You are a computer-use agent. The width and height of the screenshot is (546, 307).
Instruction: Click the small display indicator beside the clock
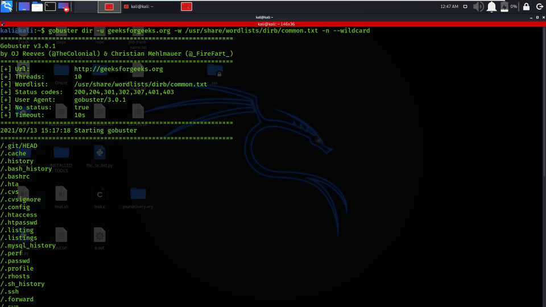[x=465, y=7]
